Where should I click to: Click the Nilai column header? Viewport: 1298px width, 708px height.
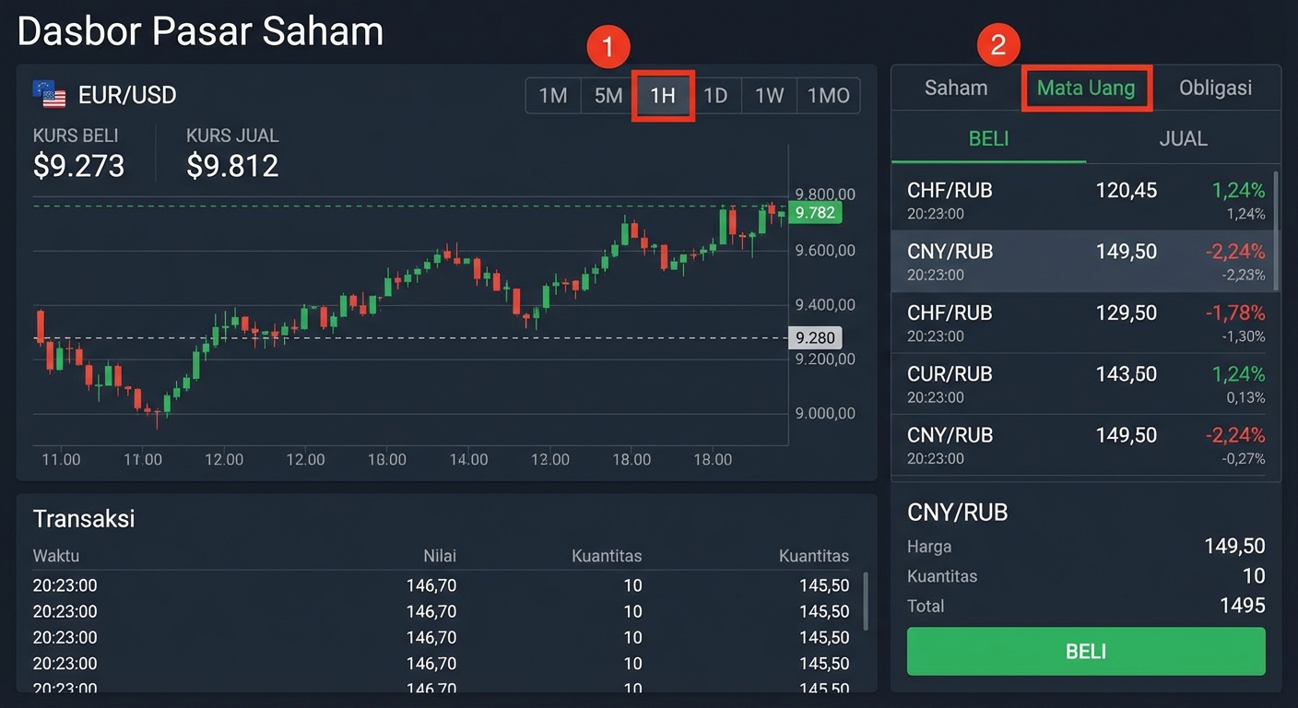pos(440,556)
